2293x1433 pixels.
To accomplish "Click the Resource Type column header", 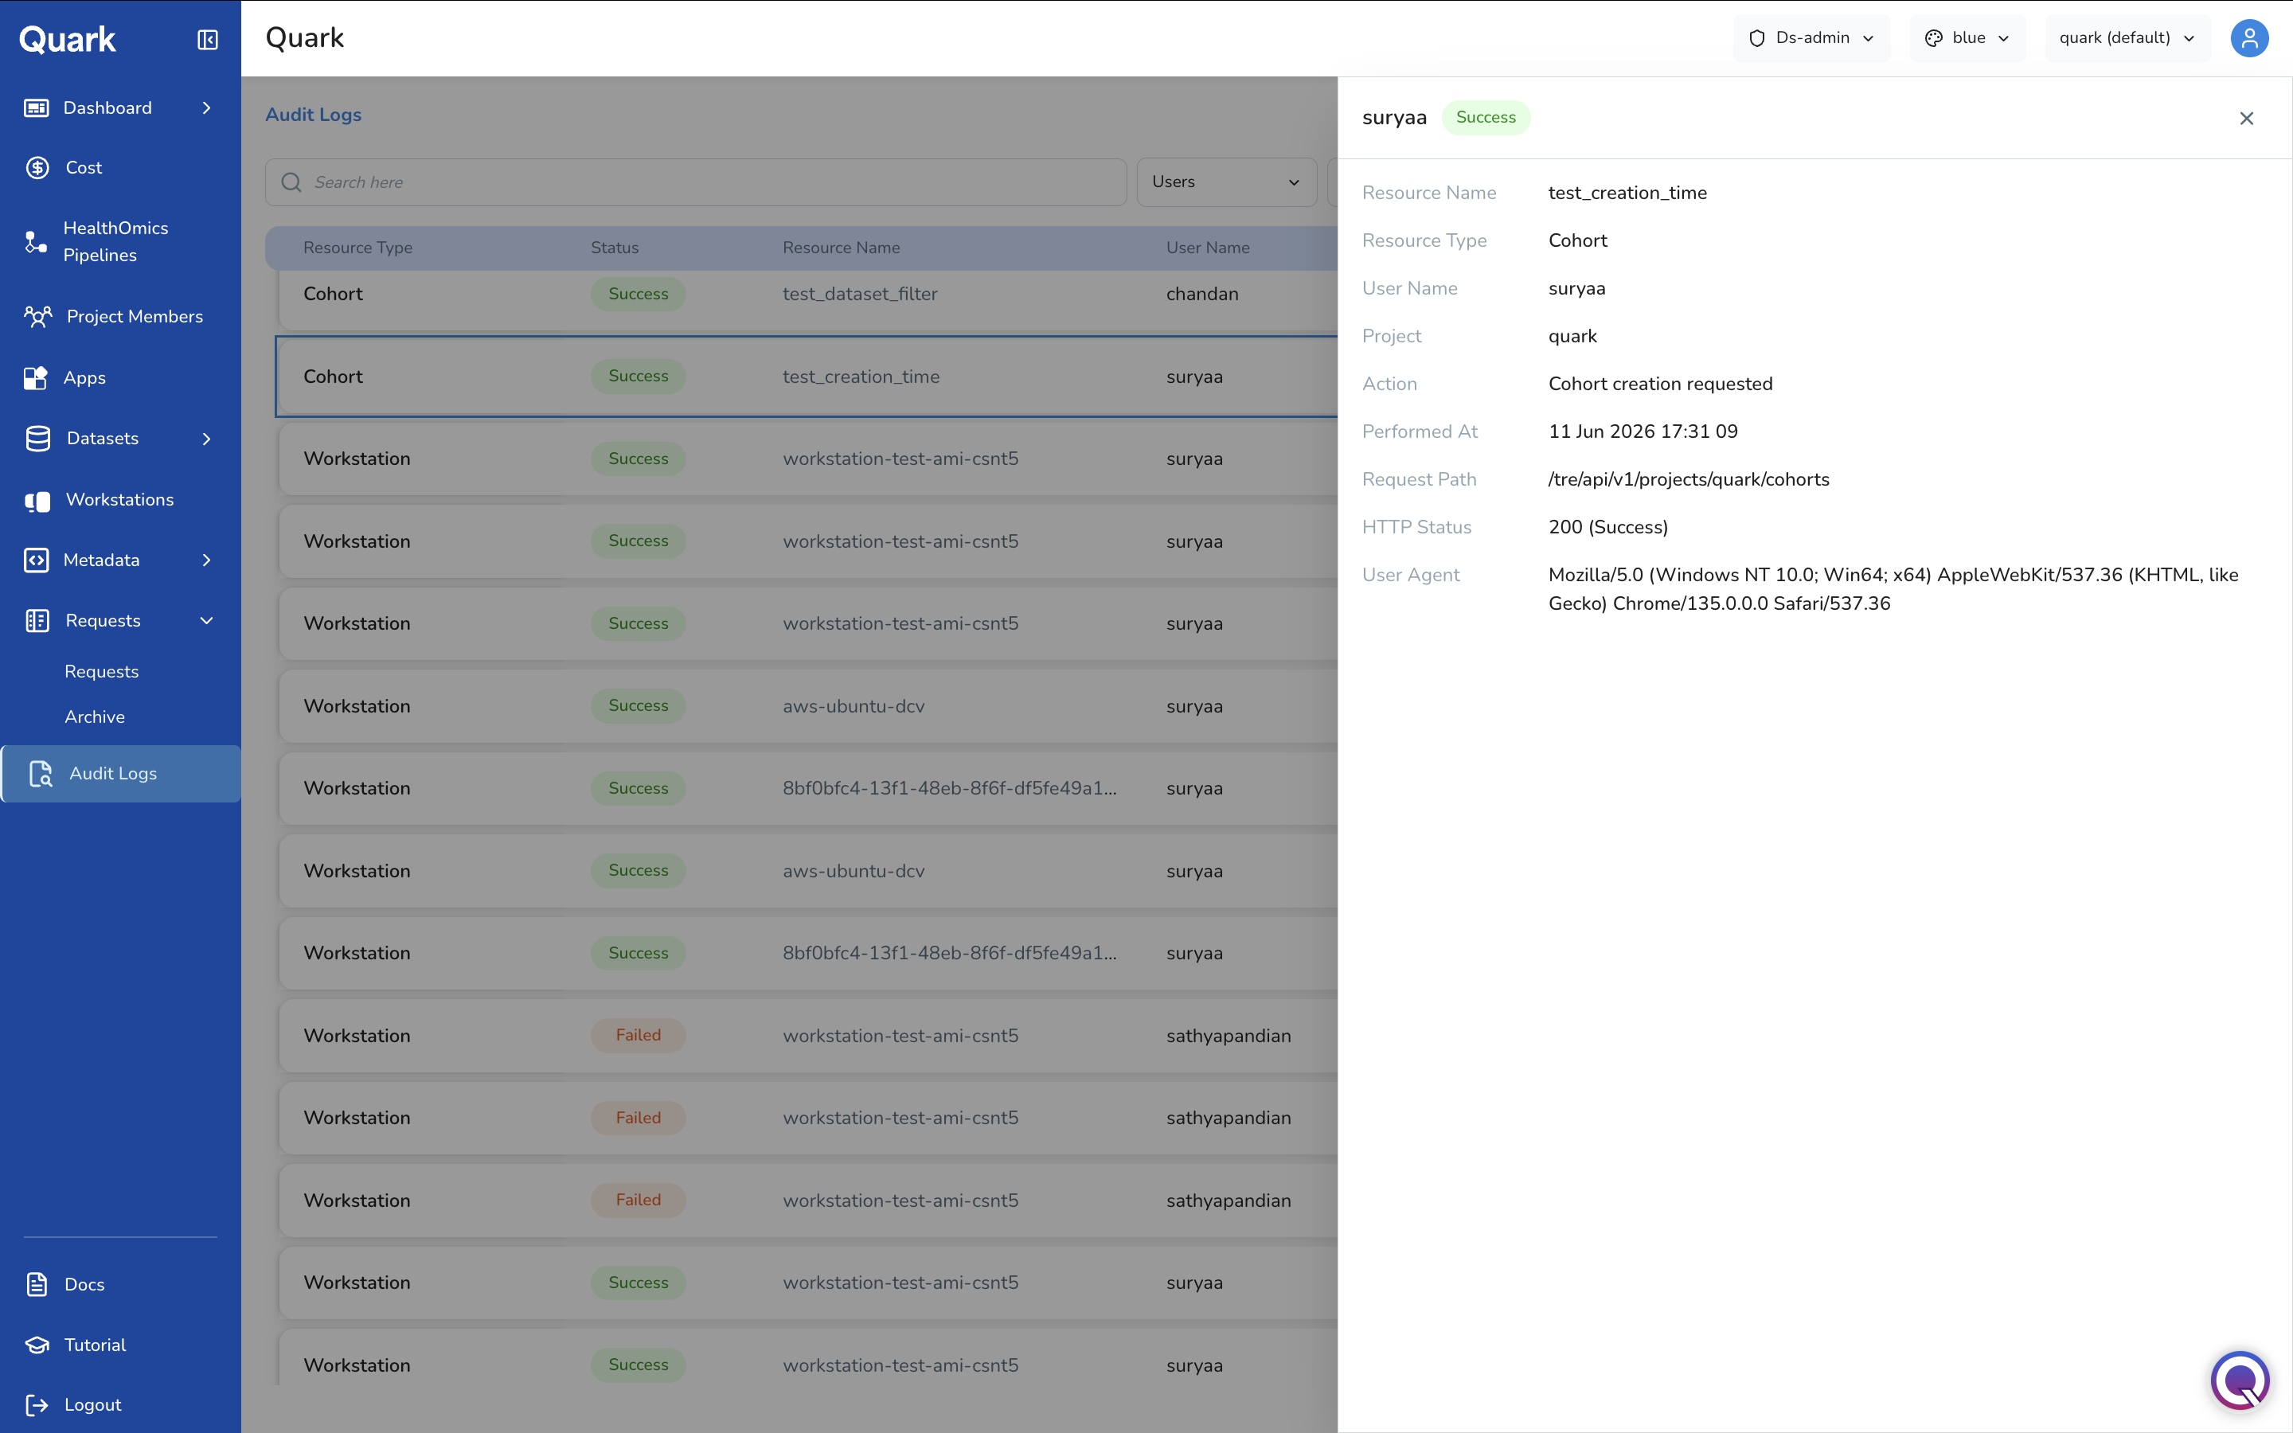I will [x=357, y=248].
